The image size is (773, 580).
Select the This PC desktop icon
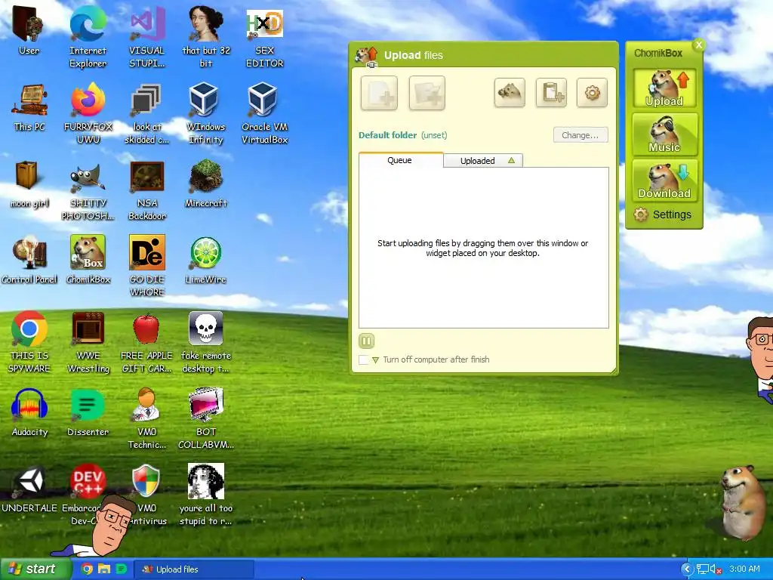[29, 107]
